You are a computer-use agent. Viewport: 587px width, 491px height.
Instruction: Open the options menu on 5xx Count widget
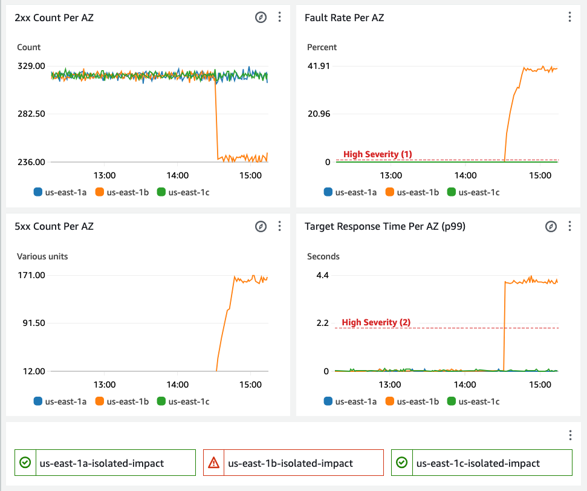click(x=279, y=226)
